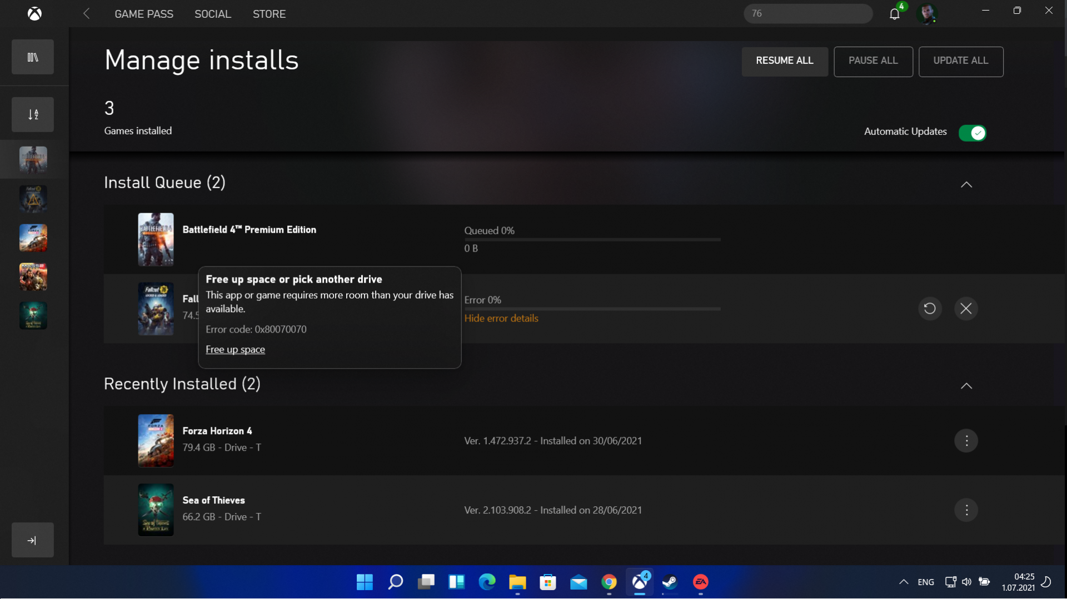This screenshot has height=599, width=1067.
Task: Cancel the Fallout 76 install
Action: pyautogui.click(x=966, y=309)
